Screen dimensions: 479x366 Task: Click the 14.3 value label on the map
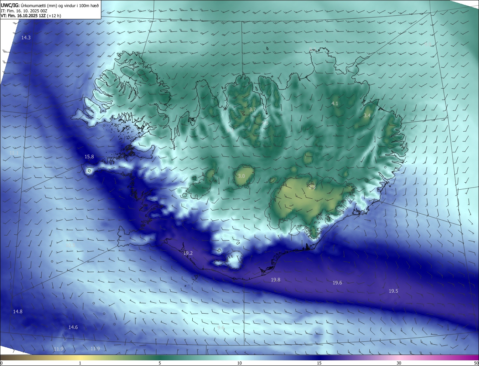pyautogui.click(x=26, y=38)
